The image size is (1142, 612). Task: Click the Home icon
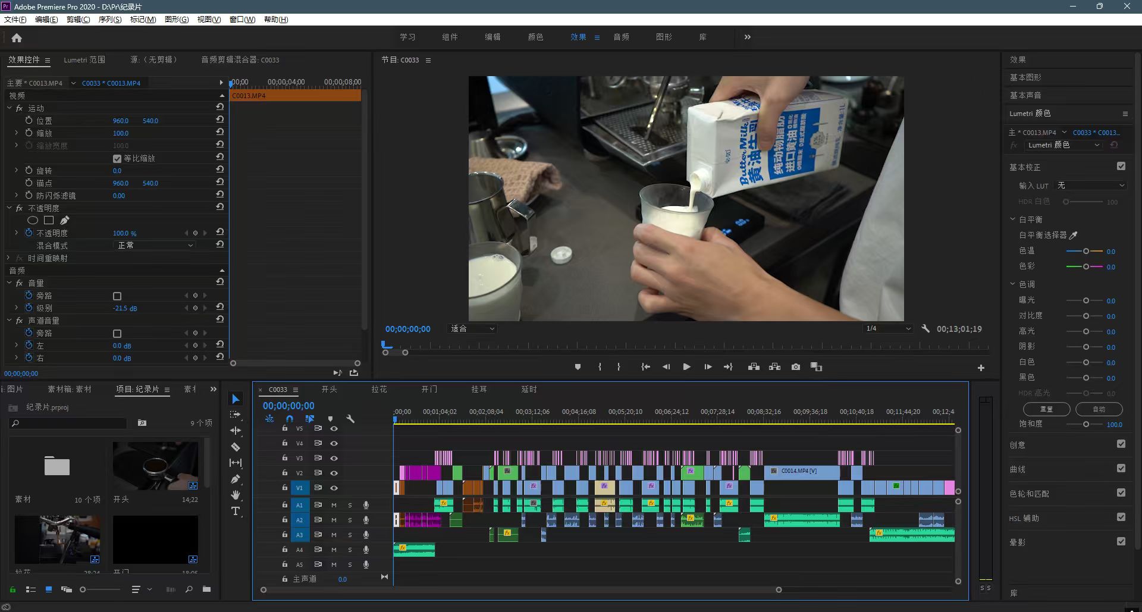[17, 38]
